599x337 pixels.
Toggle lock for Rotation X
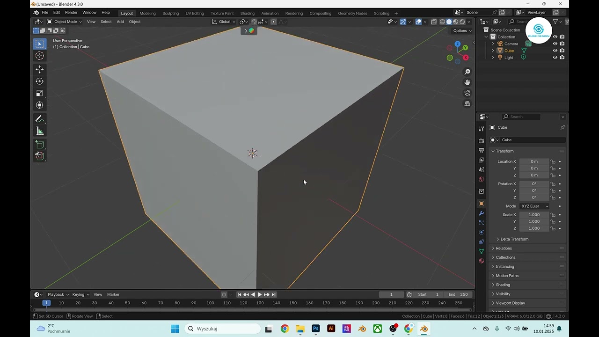[553, 184]
